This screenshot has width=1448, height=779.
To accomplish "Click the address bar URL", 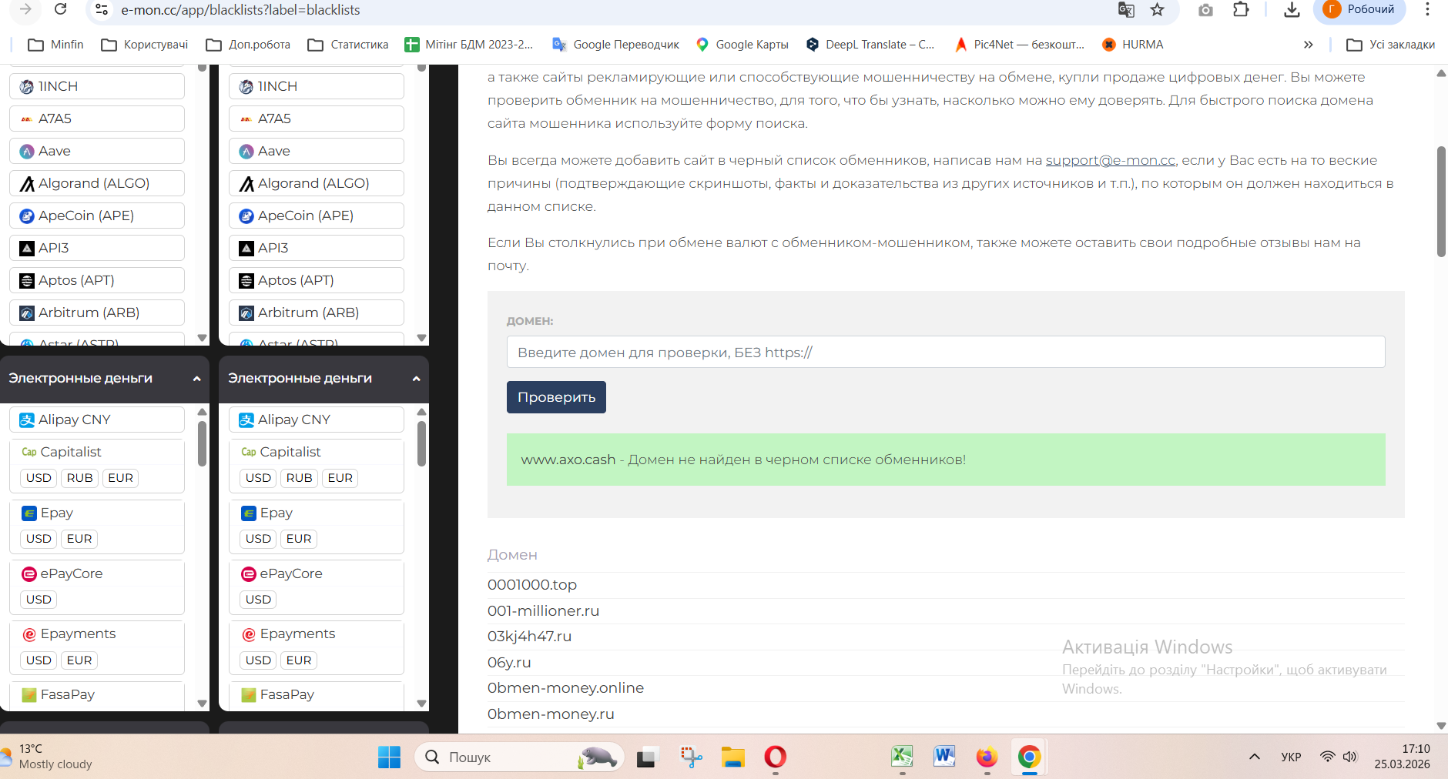I will tap(240, 10).
